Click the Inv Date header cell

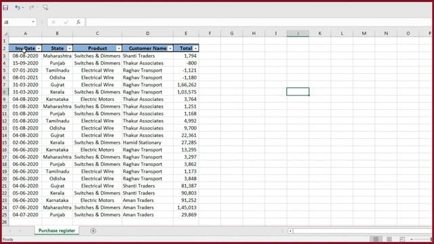tap(25, 48)
